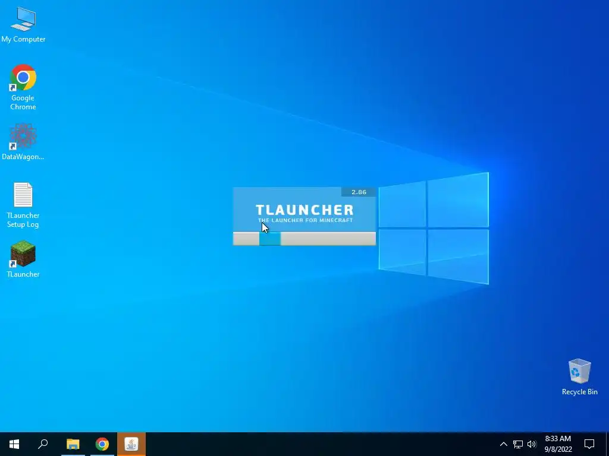The image size is (609, 456).
Task: Open the Recycle Bin
Action: tap(579, 377)
